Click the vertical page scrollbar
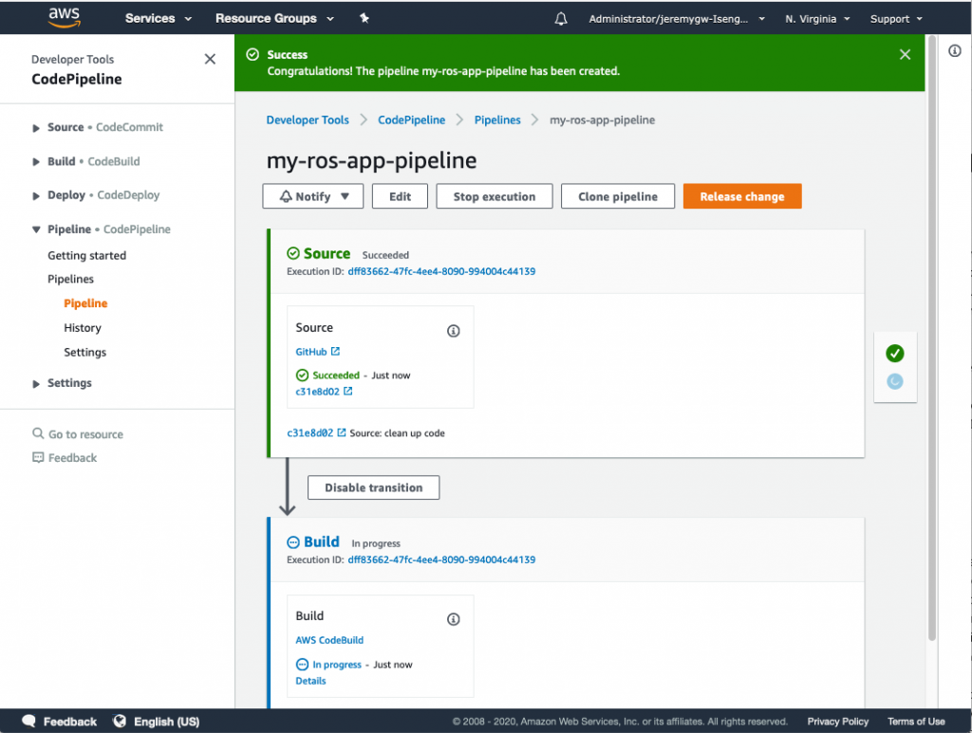Image resolution: width=972 pixels, height=733 pixels. [x=931, y=338]
